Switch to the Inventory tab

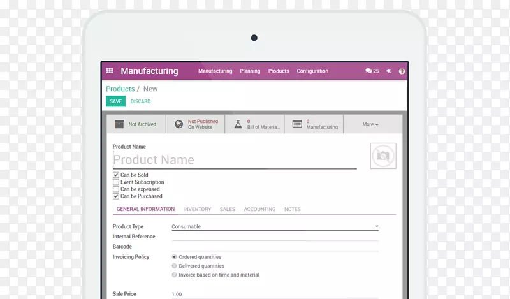click(197, 209)
